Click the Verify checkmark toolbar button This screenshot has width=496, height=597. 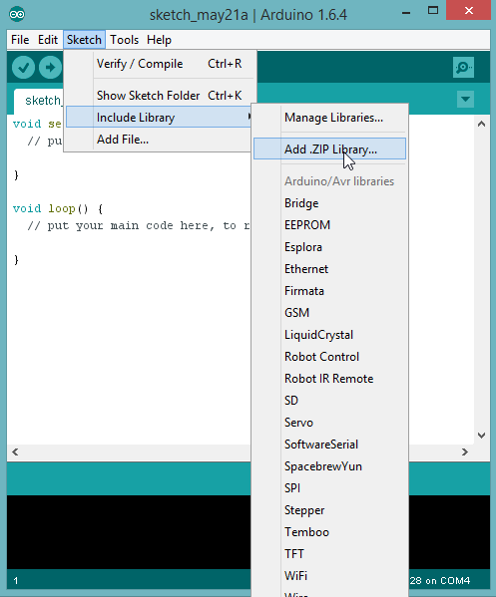tap(23, 68)
